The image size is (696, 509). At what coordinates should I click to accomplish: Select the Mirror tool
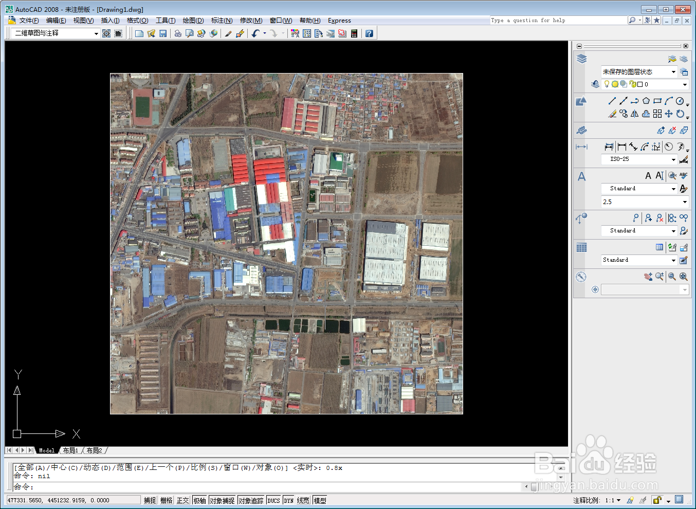tap(635, 114)
